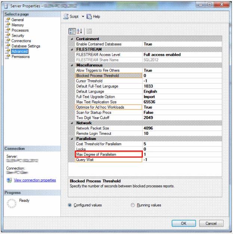The width and height of the screenshot is (233, 234).
Task: Open the Security page
Action: coord(18,36)
